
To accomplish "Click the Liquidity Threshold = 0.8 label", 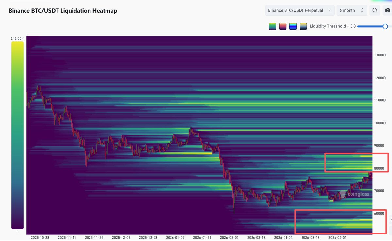I will tap(333, 26).
